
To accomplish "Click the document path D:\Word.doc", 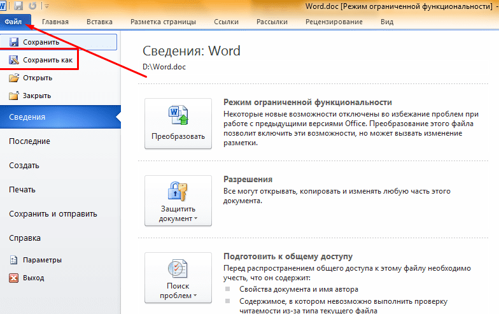I will point(164,67).
